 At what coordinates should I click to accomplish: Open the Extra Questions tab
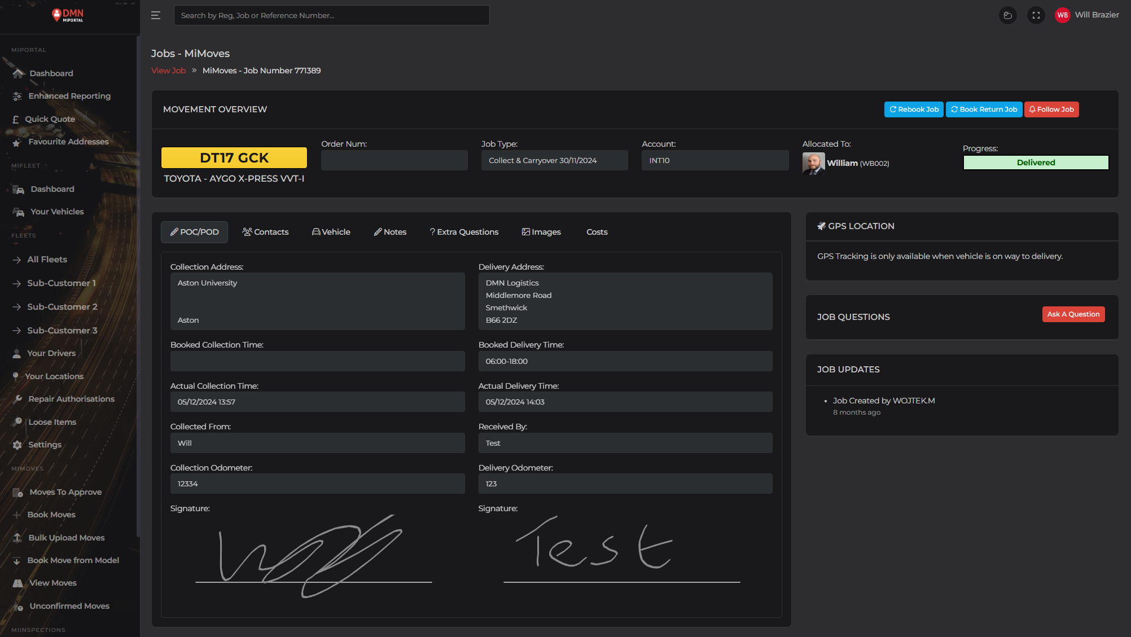[x=464, y=232]
